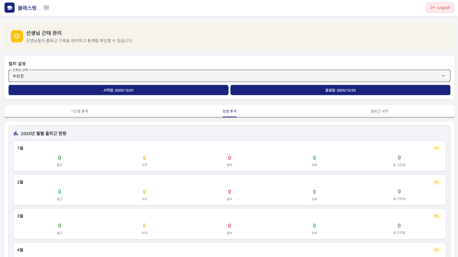458x257 pixels.
Task: Click the bar chart icon beside 2025년 title
Action: point(16,133)
